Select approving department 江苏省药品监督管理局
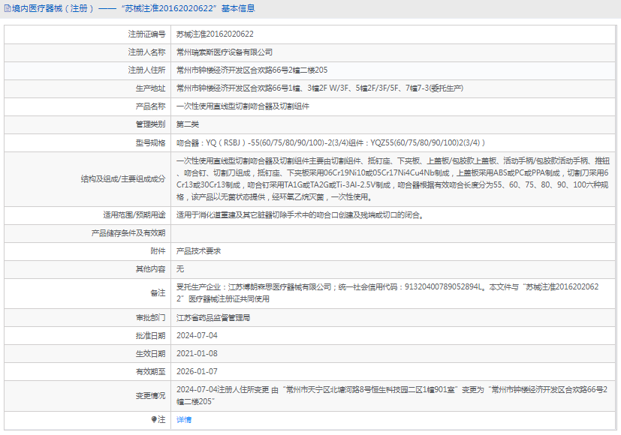The width and height of the screenshot is (621, 435). [x=213, y=317]
